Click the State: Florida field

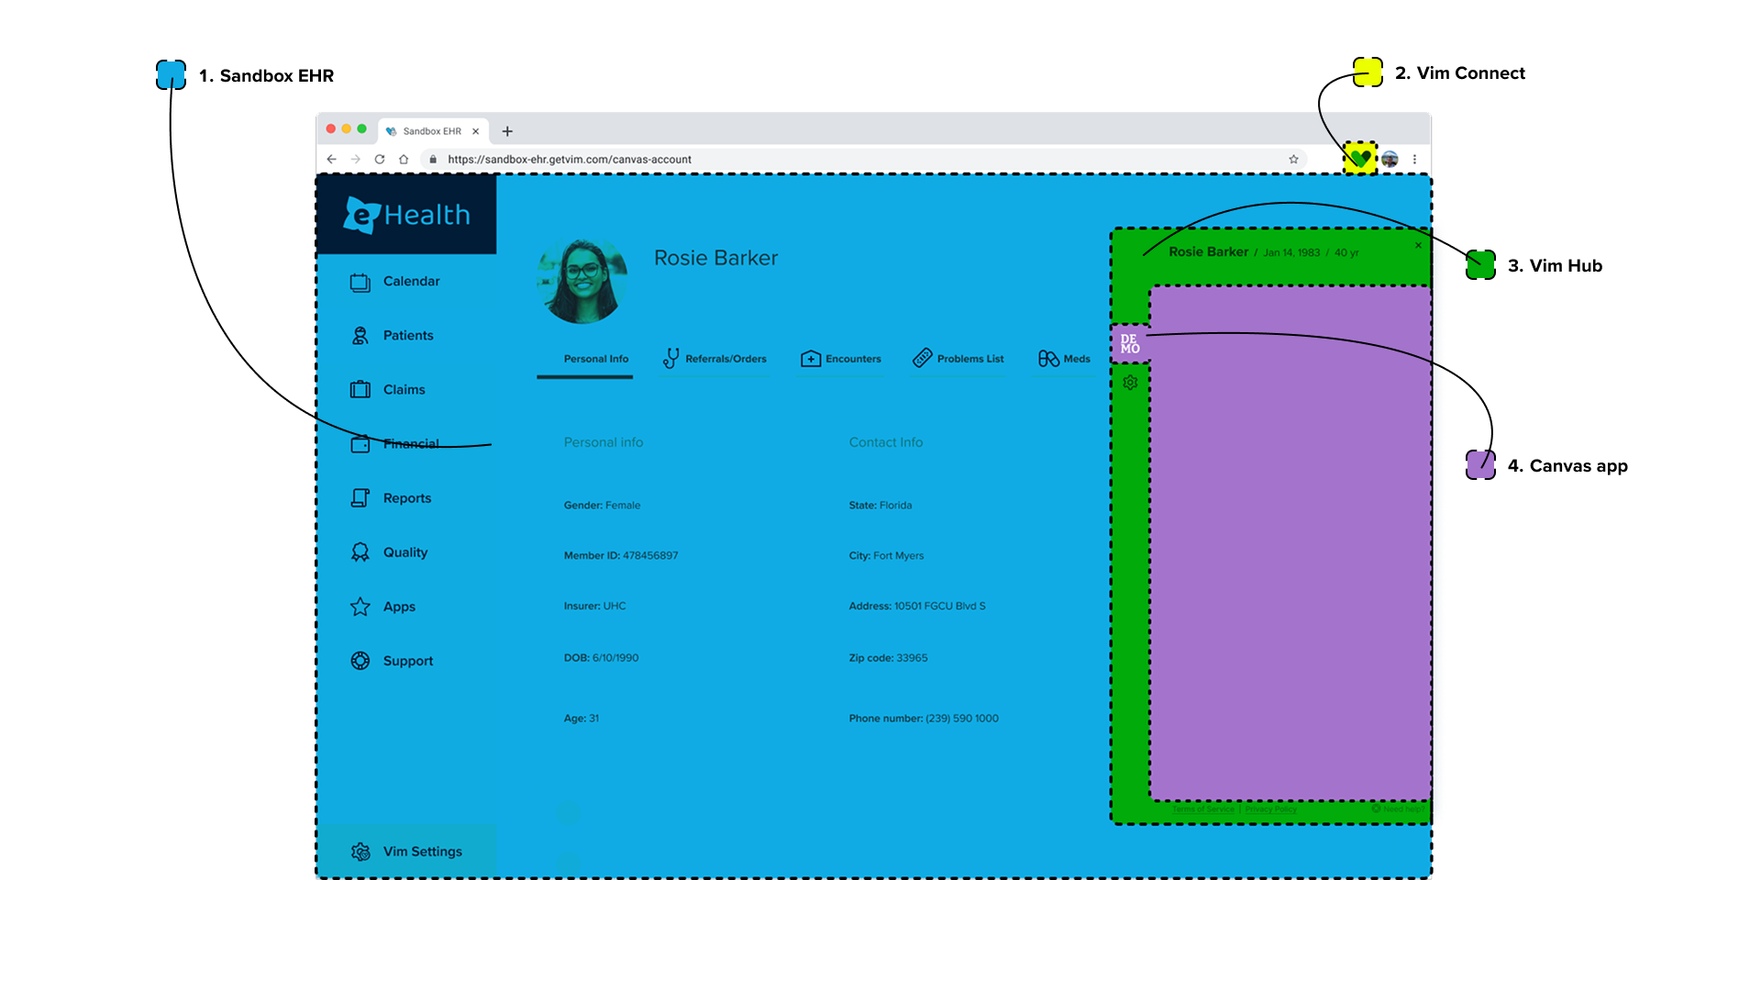coord(880,506)
